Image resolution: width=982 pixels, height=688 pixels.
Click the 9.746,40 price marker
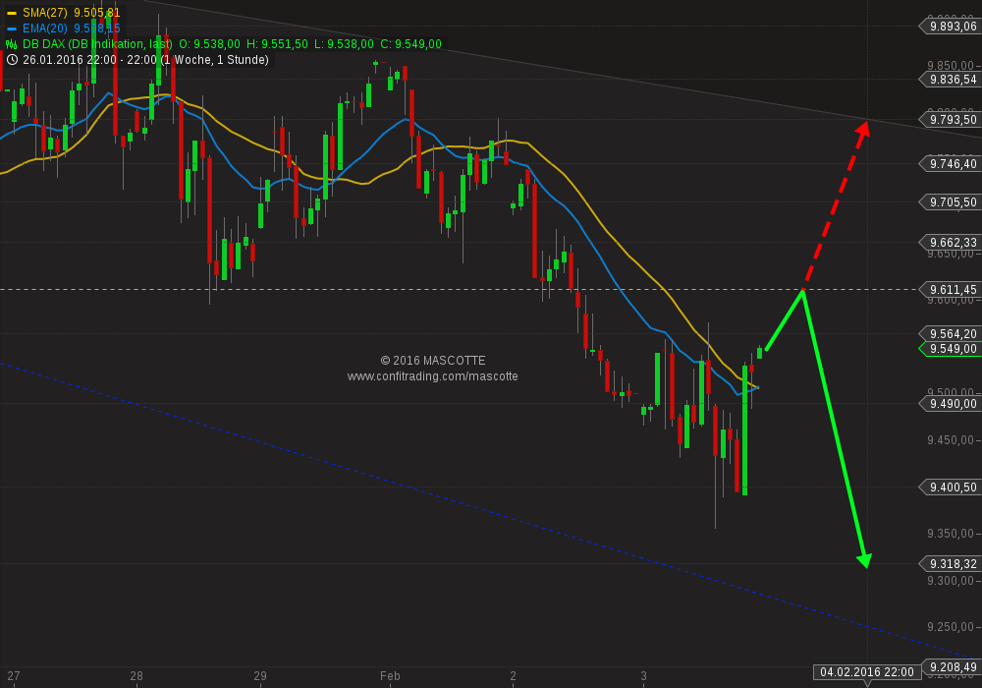pos(952,164)
